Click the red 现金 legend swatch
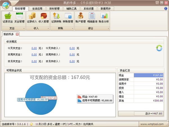This screenshot has width=169, height=127. click(79, 97)
